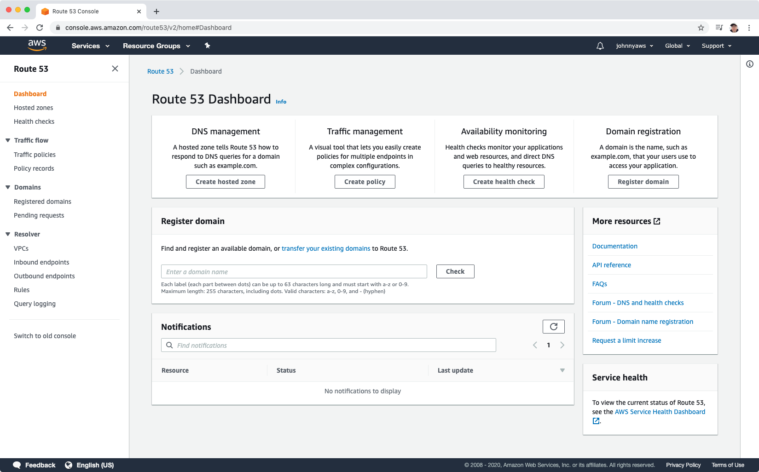Click the globe language icon in footer
Viewport: 759px width, 472px height.
69,465
